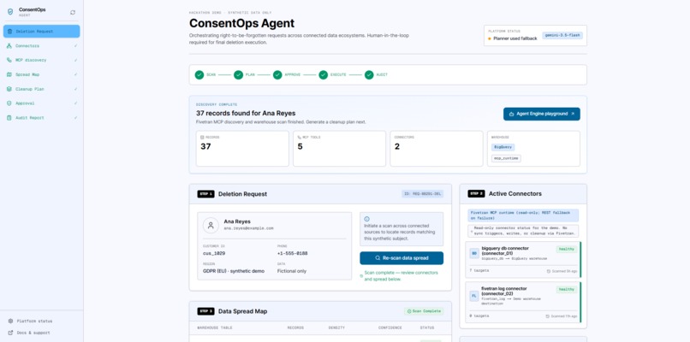
Task: Open Deletion Request in the sidebar
Action: [42, 32]
